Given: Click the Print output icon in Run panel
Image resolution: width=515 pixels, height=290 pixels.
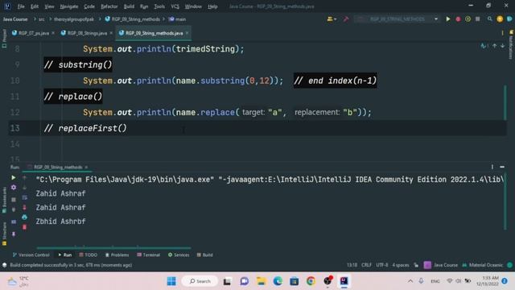Looking at the screenshot, I should coord(25,217).
